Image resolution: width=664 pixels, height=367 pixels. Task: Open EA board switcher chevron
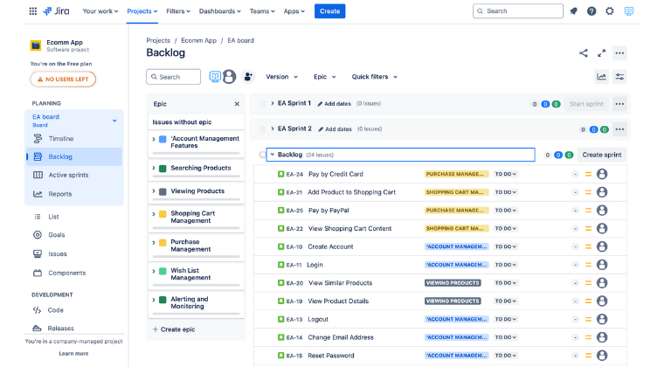pos(114,121)
